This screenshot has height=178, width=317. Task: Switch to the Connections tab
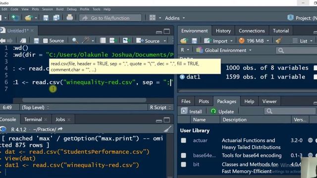[252, 31]
